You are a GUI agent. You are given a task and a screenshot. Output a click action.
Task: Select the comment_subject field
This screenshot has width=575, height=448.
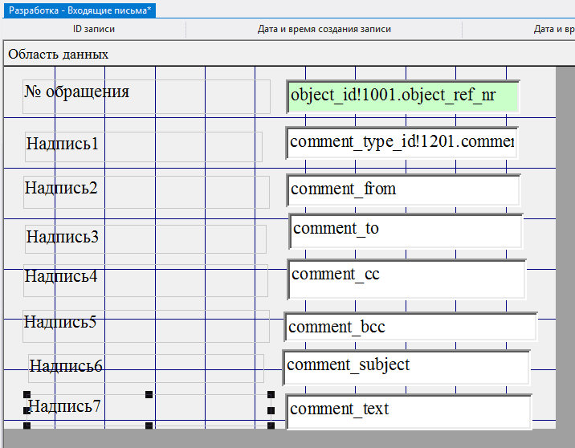point(406,366)
